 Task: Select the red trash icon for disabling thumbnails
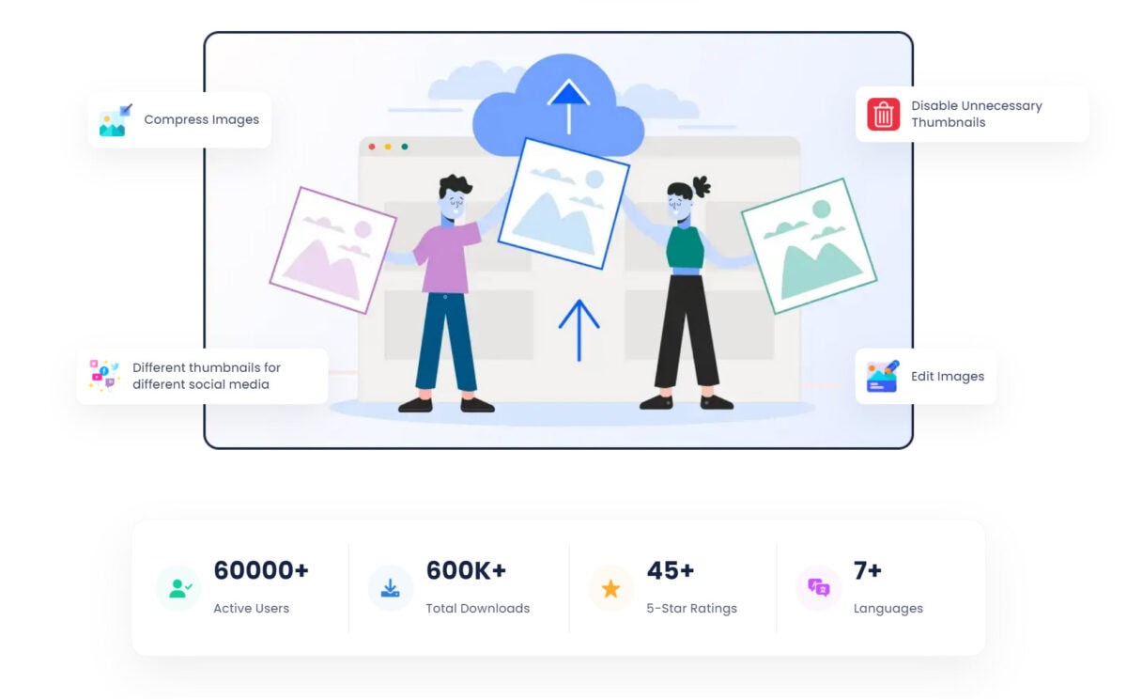(x=881, y=113)
